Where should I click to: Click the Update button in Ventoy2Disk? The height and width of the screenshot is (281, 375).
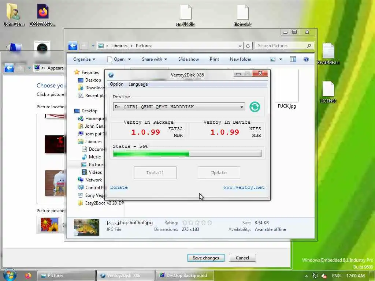[x=219, y=173]
